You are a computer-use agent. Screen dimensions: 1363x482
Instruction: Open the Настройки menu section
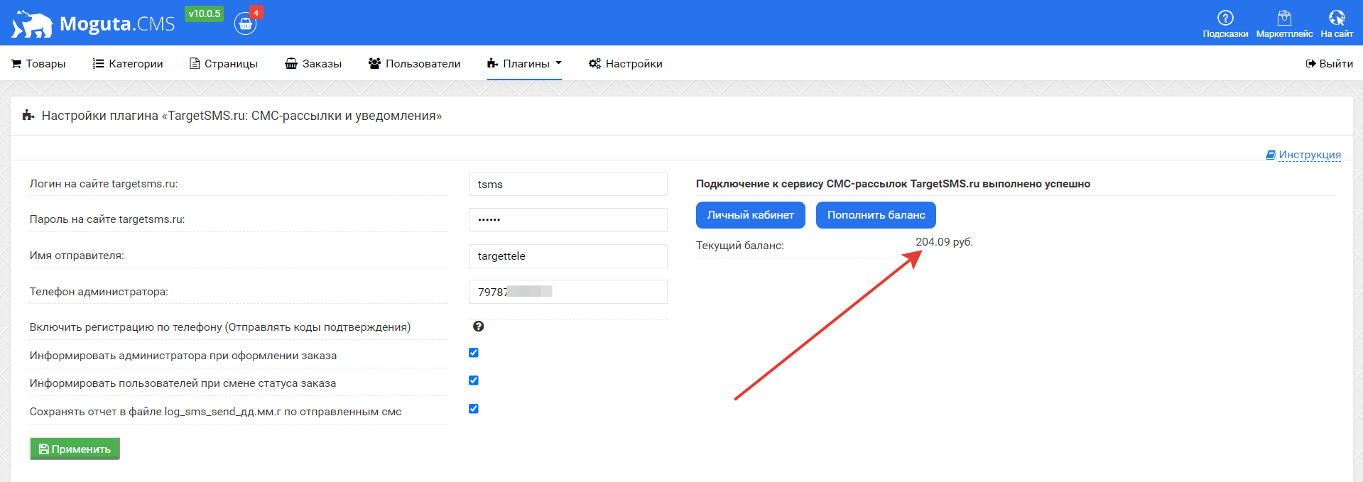[x=626, y=64]
